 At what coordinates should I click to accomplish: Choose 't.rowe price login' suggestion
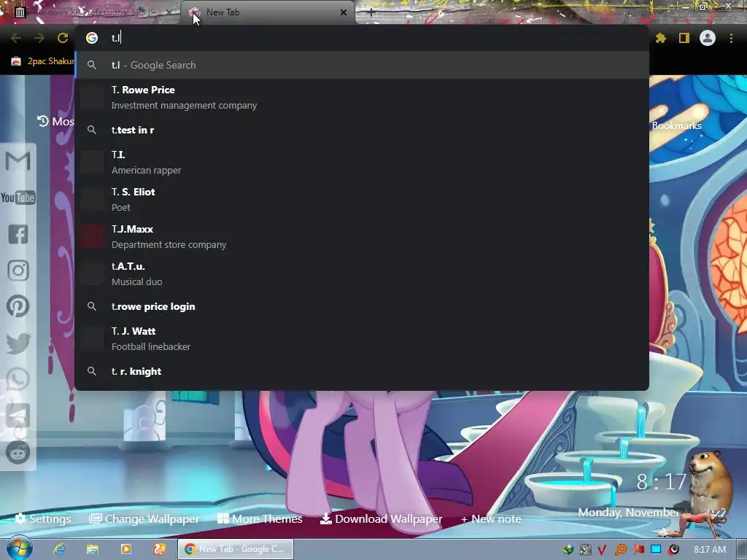point(362,306)
